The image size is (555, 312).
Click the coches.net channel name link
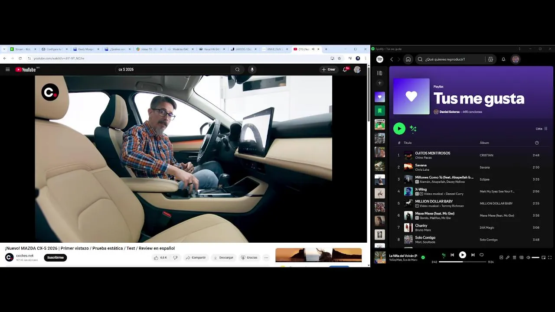coord(25,256)
